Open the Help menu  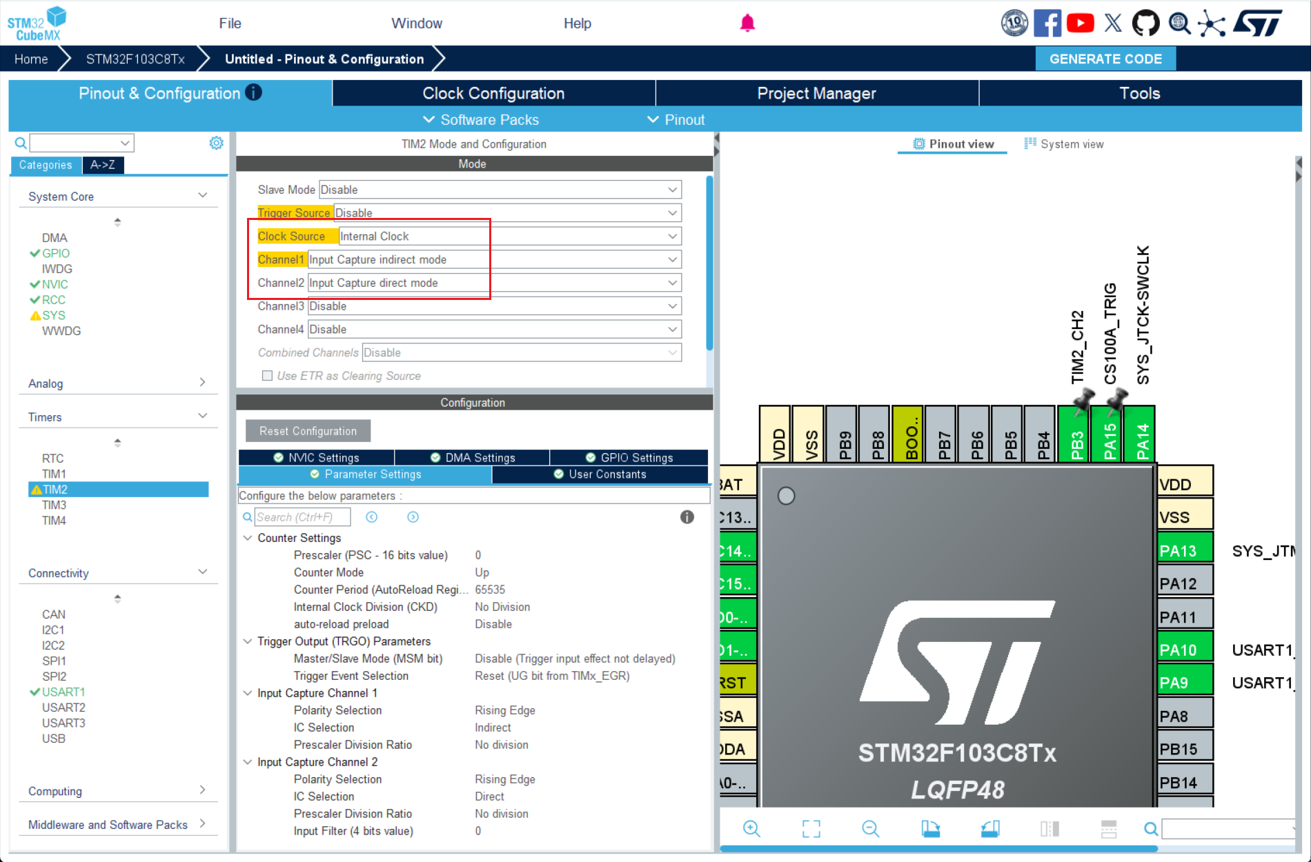(578, 23)
